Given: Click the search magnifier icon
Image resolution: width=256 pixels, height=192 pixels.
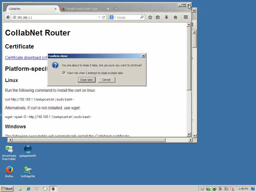Looking at the screenshot, I should pos(142,17).
